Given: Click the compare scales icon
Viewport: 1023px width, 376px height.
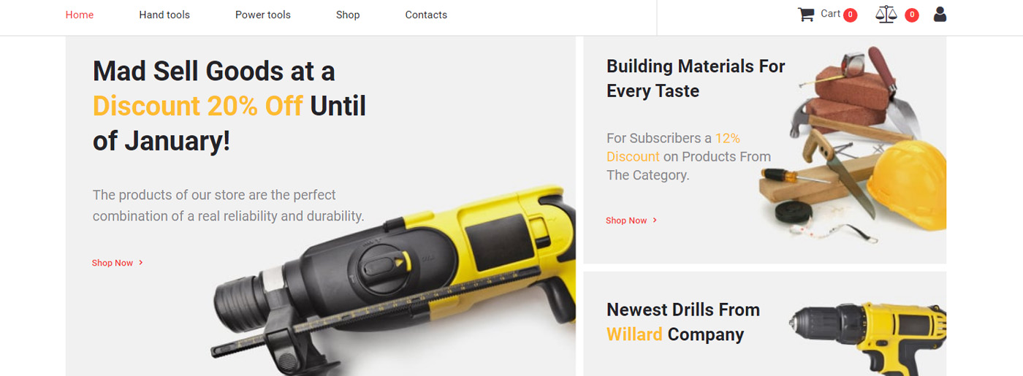Looking at the screenshot, I should point(886,15).
